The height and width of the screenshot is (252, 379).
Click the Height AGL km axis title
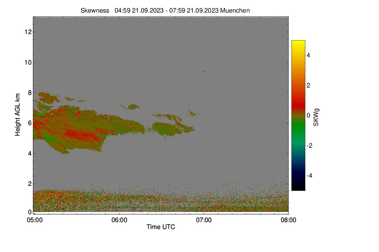pos(18,115)
